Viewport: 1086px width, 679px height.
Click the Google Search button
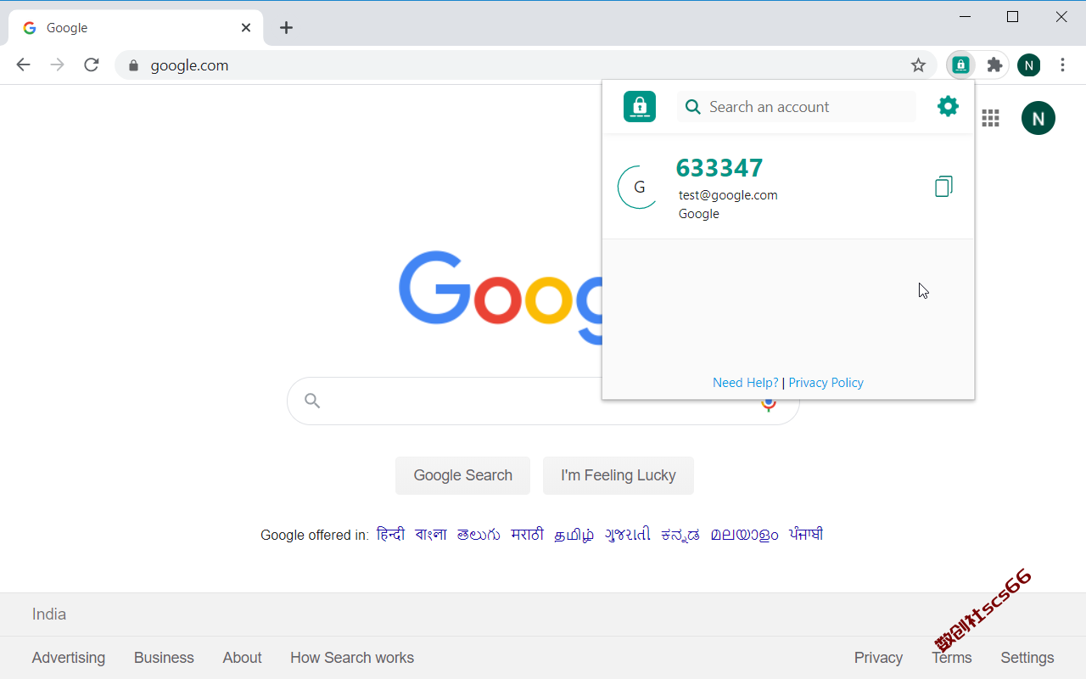coord(462,475)
